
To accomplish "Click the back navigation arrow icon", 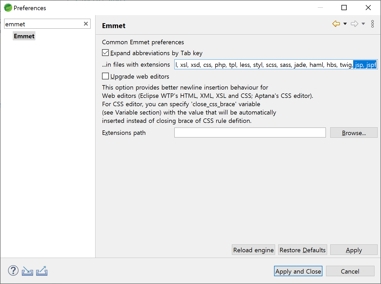I will tap(336, 24).
